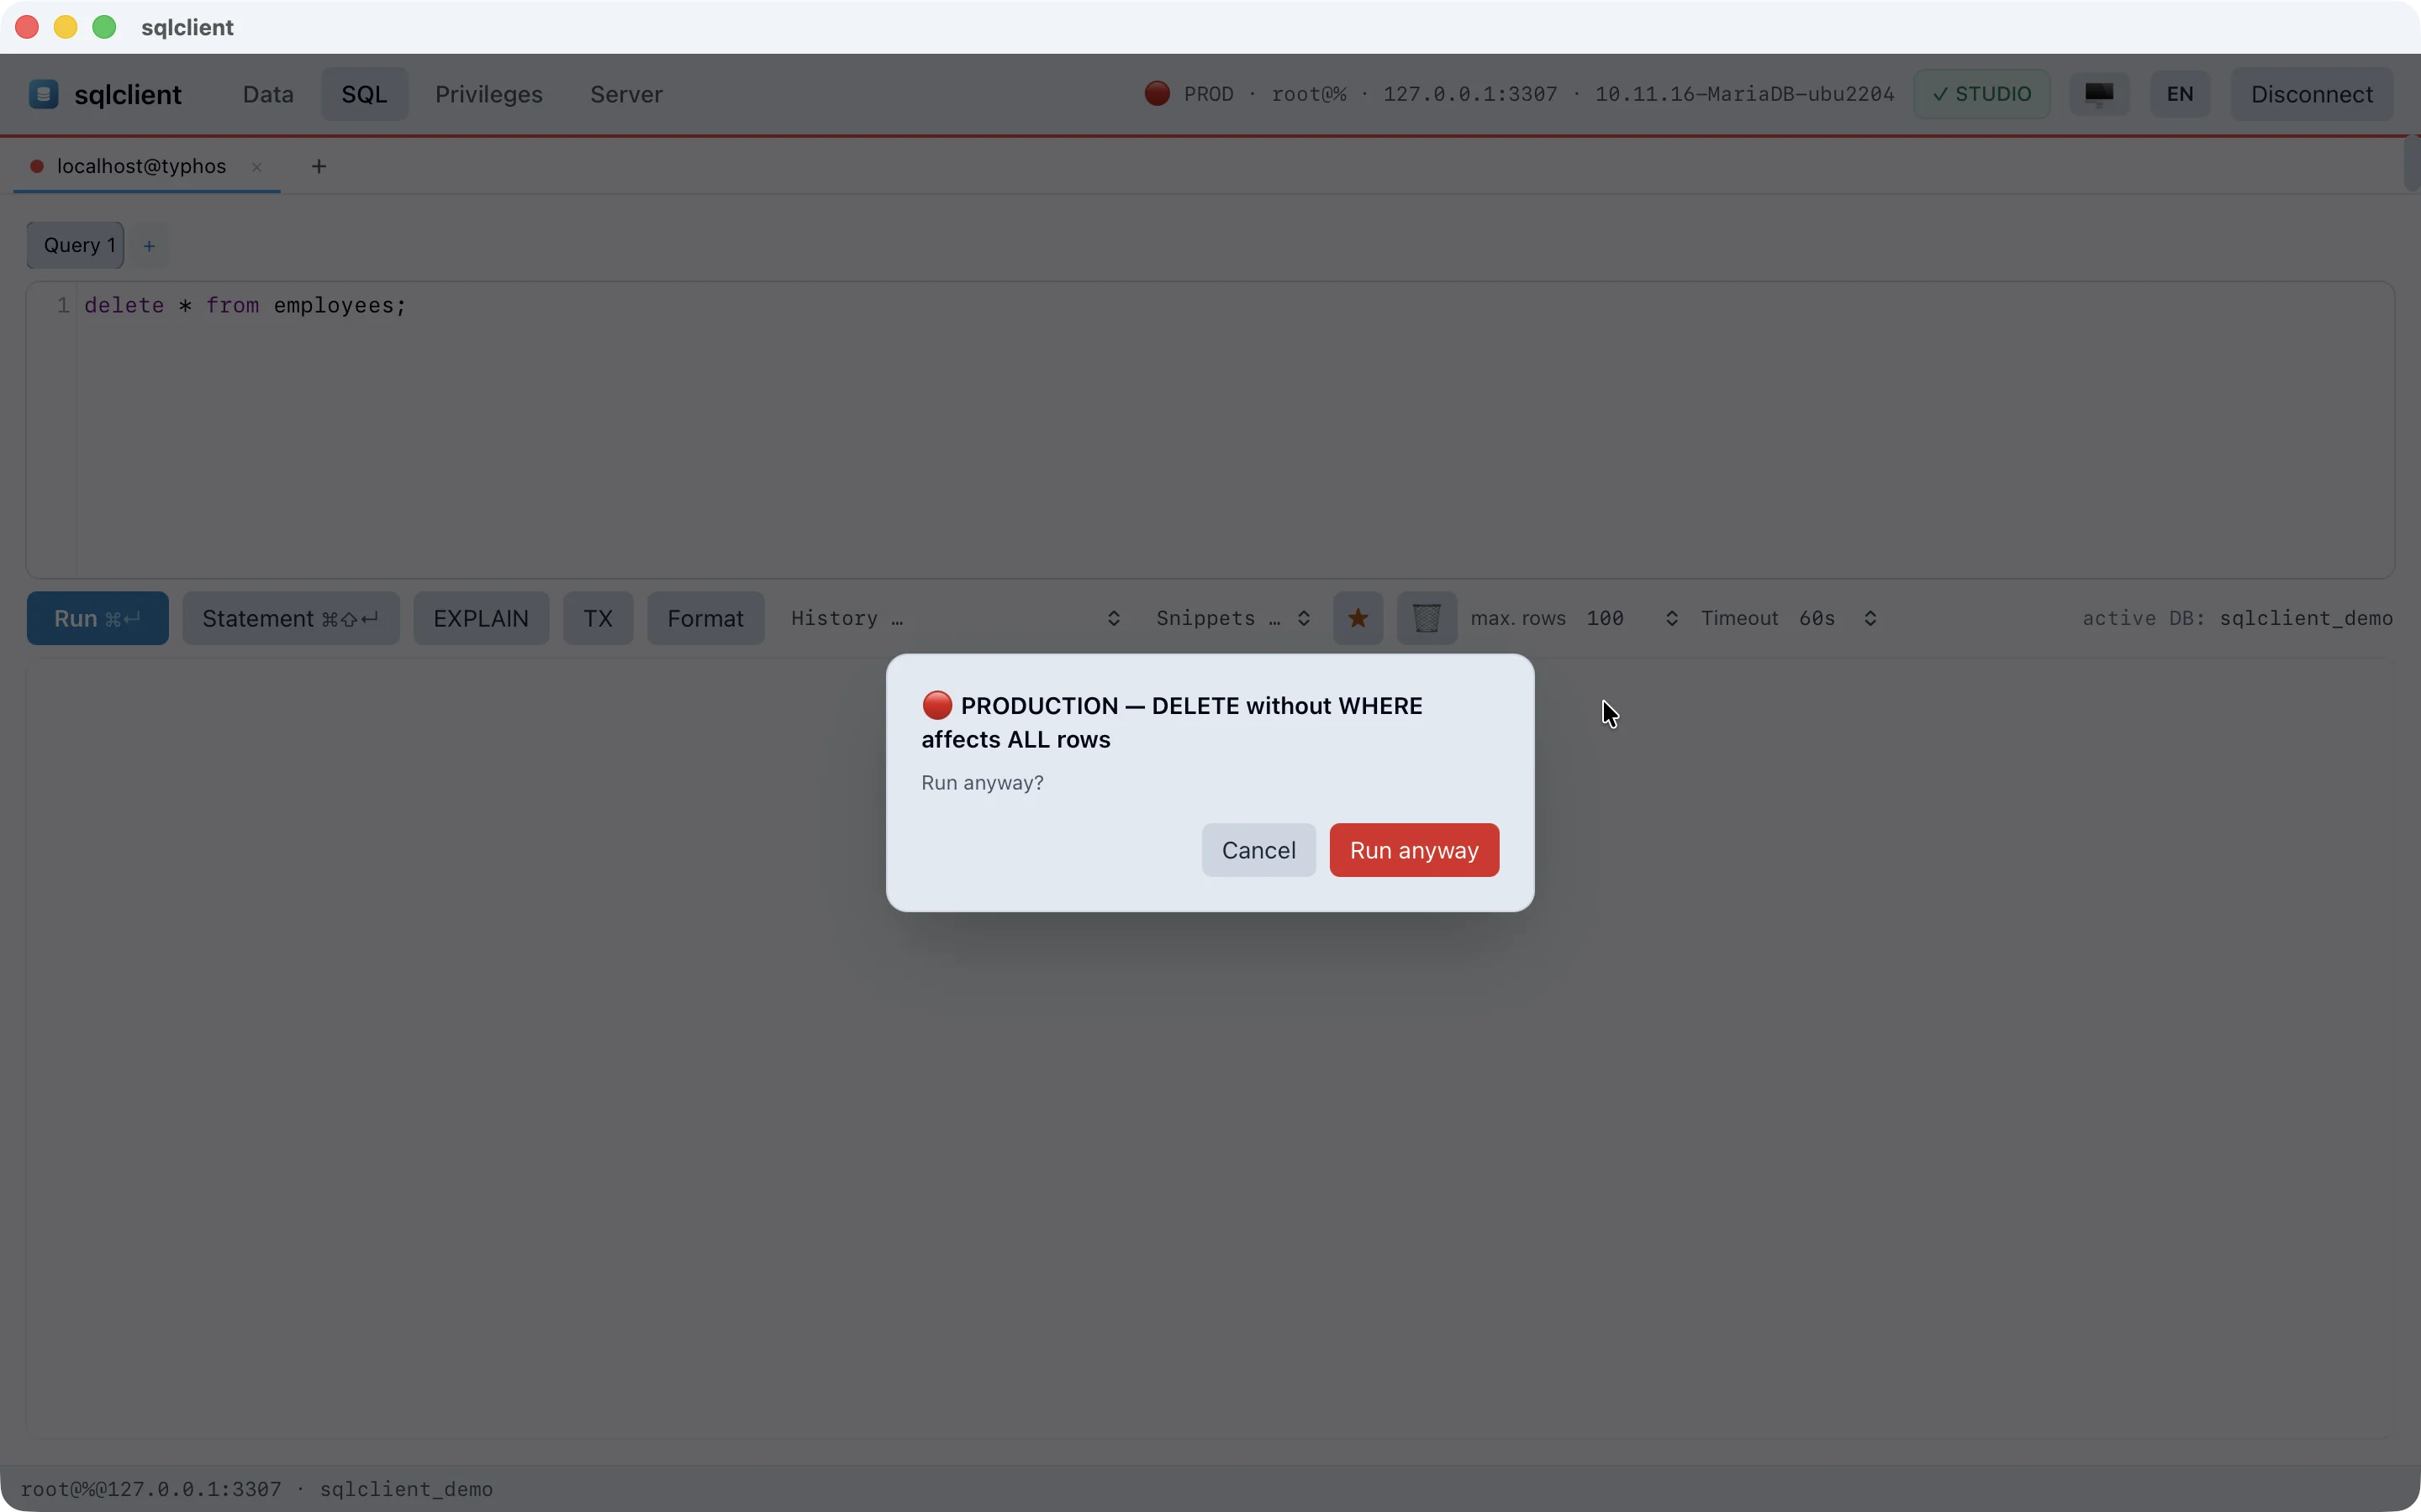The width and height of the screenshot is (2421, 1512).
Task: Confirm with the Run anyway button
Action: point(1414,850)
